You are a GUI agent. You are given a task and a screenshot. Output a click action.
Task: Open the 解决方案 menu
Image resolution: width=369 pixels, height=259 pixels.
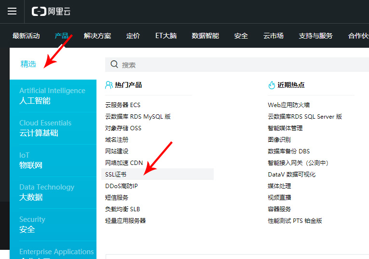(x=97, y=36)
